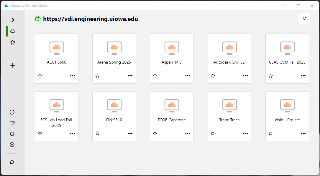Screen dimensions: 320x176
Task: Favorite the Aspen 14.3 desktop
Action: (155, 76)
